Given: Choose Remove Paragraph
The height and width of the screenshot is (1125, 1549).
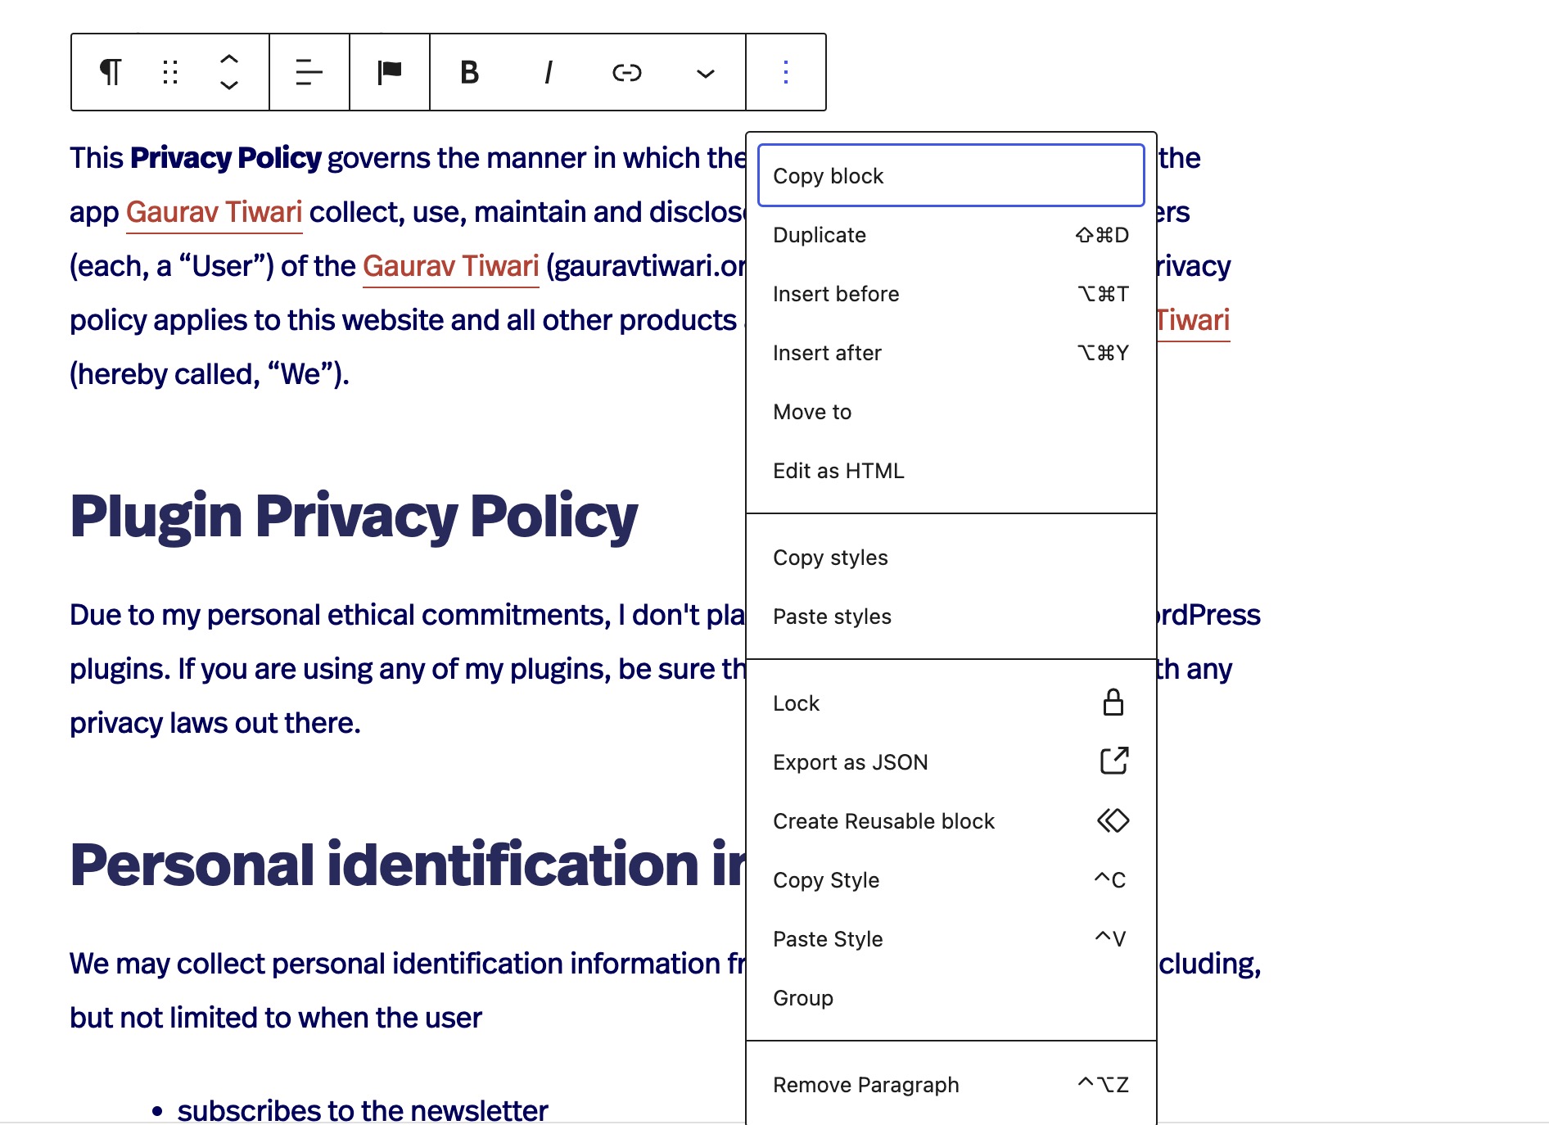Looking at the screenshot, I should click(x=951, y=1085).
